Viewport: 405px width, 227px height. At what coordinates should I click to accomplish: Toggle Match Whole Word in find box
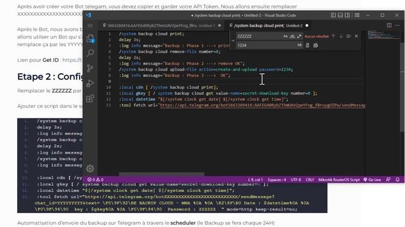[292, 37]
